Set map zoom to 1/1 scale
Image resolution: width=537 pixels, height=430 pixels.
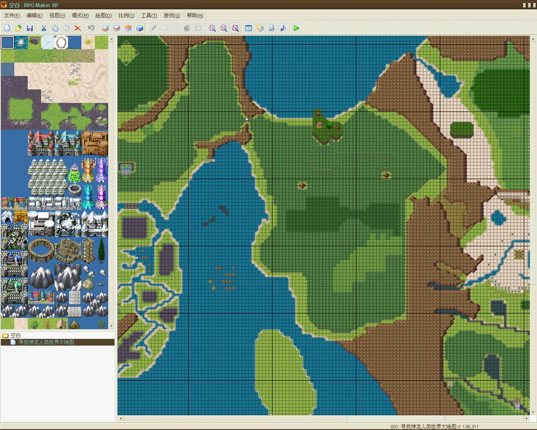[212, 28]
